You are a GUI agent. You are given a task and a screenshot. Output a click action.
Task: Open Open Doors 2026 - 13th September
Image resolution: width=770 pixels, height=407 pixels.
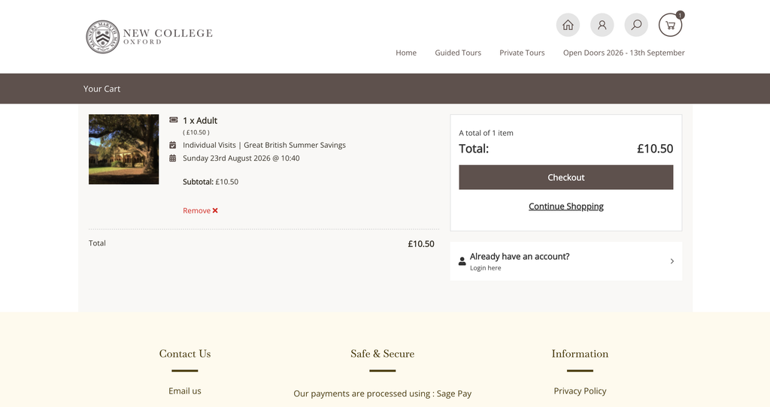tap(623, 53)
